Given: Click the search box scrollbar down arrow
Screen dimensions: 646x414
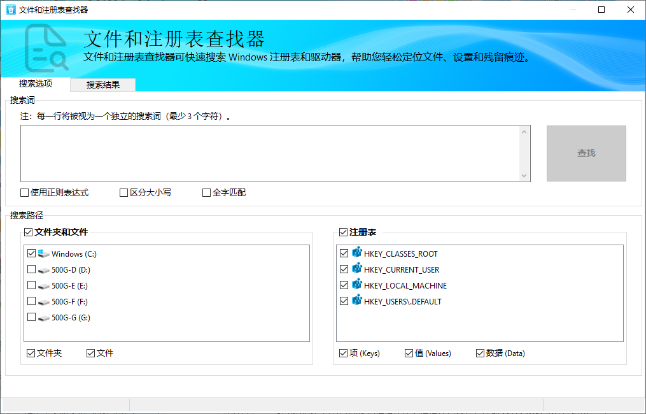Looking at the screenshot, I should (524, 176).
